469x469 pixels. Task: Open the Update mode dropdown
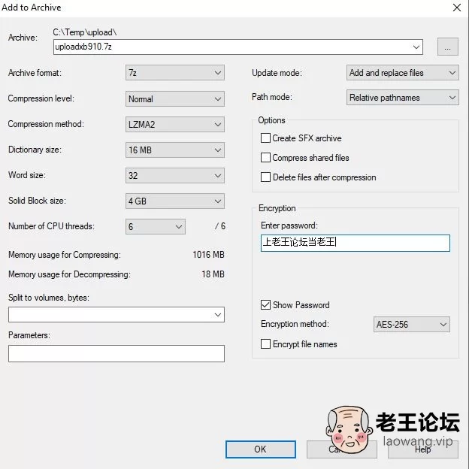click(402, 73)
